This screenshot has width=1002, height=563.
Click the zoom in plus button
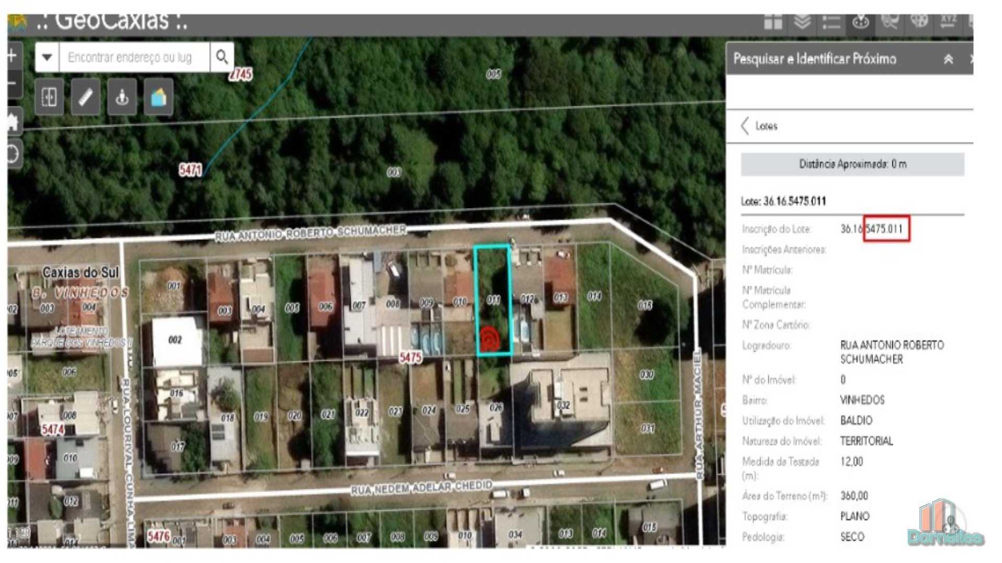(13, 56)
